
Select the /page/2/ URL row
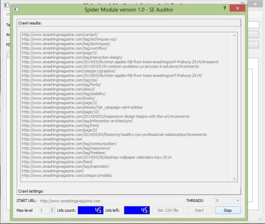(59, 103)
